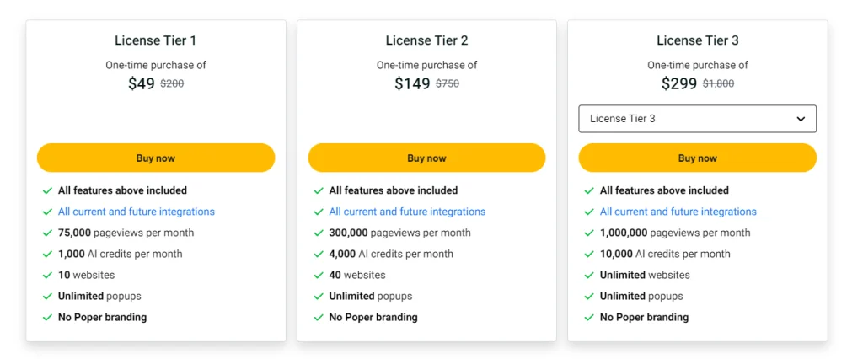863x359 pixels.
Task: Open Tier 1 current and future integrations link
Action: pos(136,212)
